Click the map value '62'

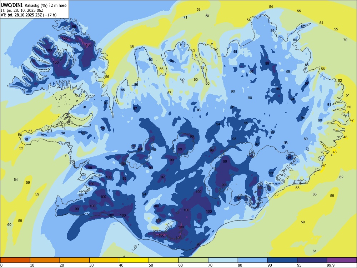[341, 177]
